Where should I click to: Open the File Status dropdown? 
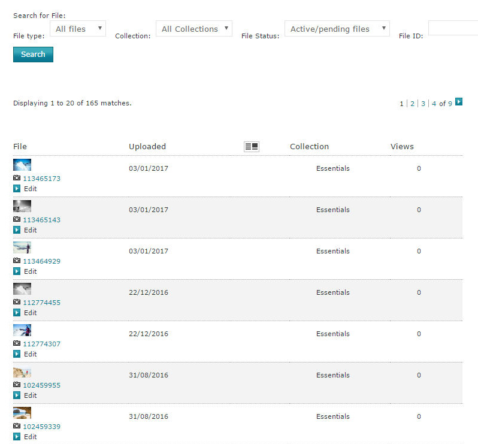[337, 29]
